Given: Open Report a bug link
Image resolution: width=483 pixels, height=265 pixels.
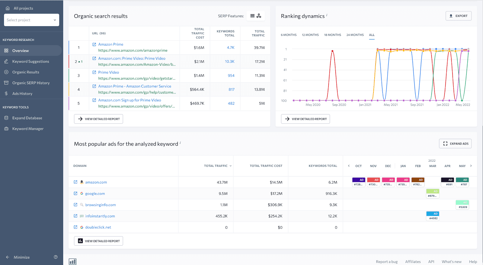Looking at the screenshot, I should tap(387, 262).
